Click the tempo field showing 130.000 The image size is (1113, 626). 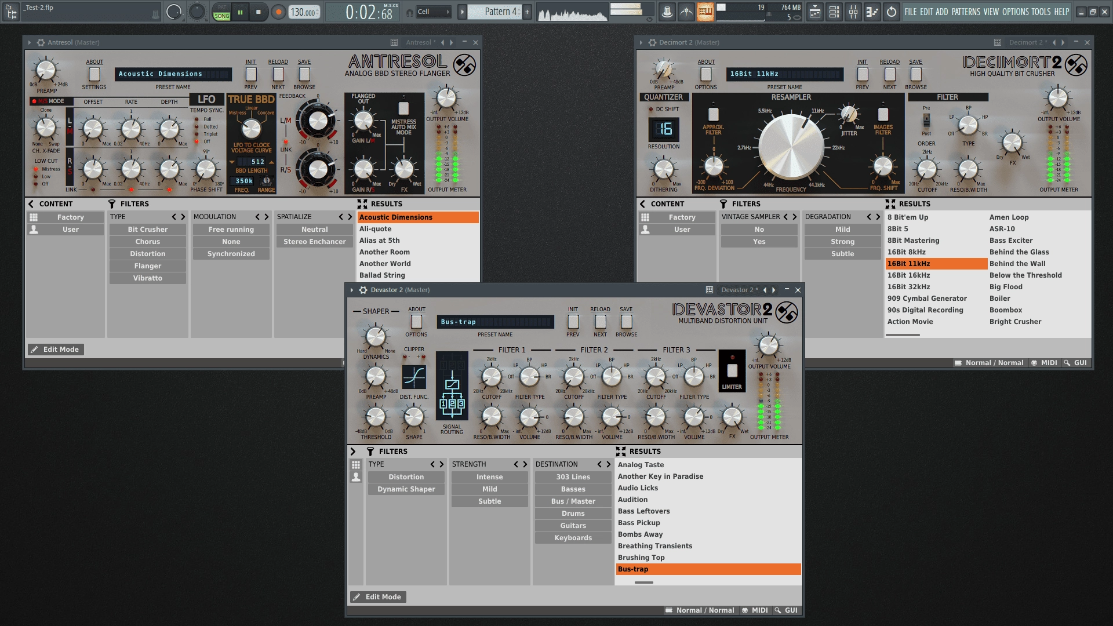pos(303,12)
